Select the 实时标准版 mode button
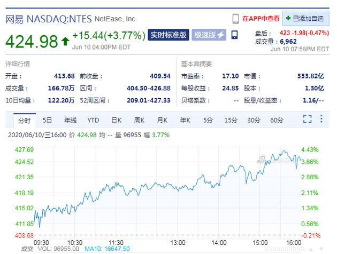 [168, 35]
